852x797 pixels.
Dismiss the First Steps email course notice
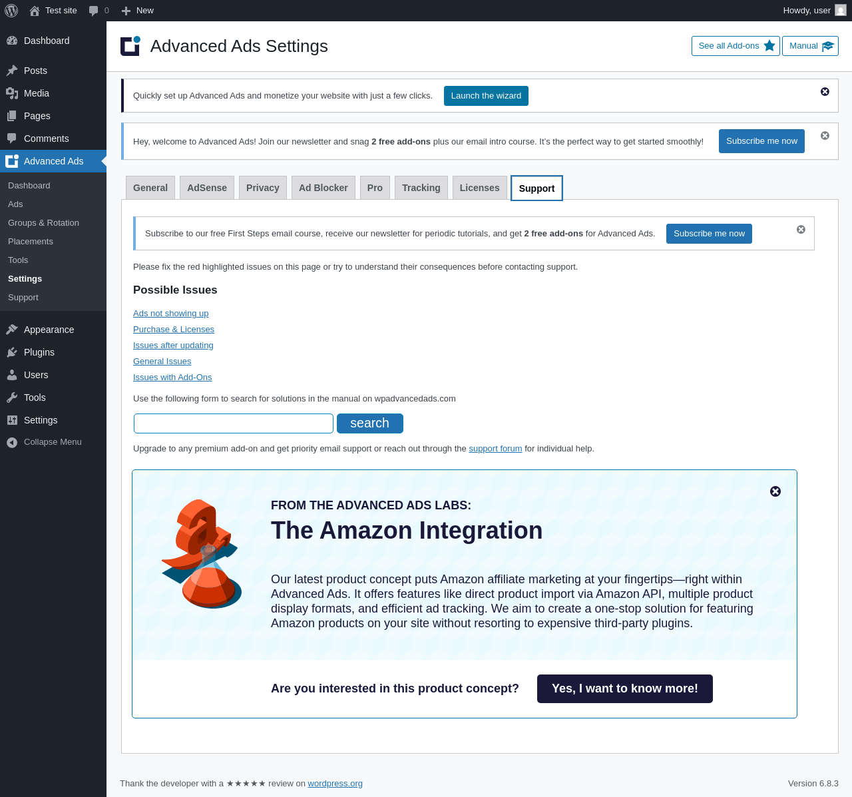tap(801, 230)
